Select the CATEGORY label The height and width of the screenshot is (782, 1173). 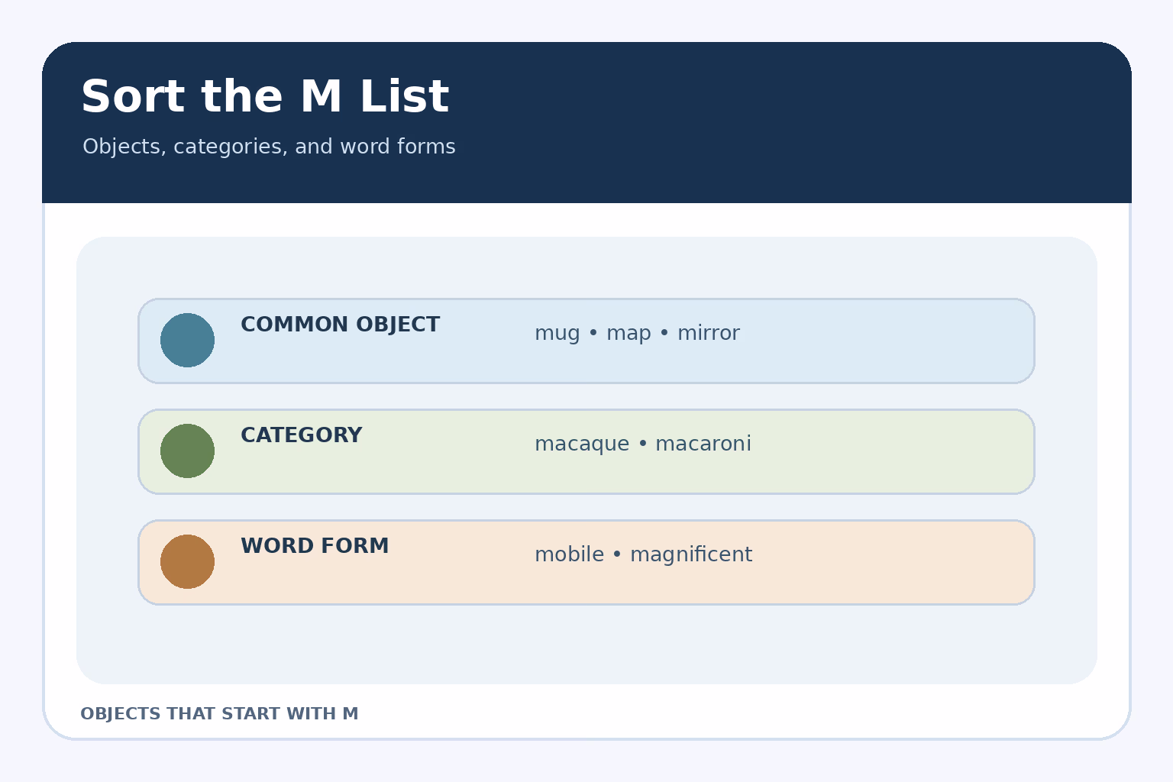(301, 435)
